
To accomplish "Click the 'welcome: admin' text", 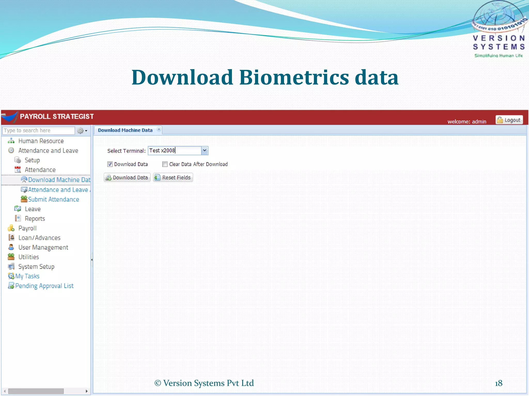I will [467, 122].
